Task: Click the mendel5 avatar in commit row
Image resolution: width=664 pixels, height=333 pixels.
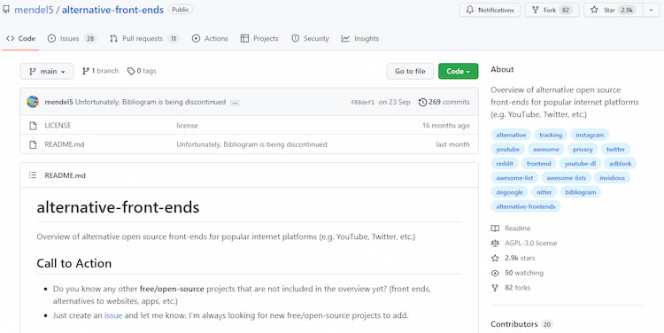Action: coord(33,102)
